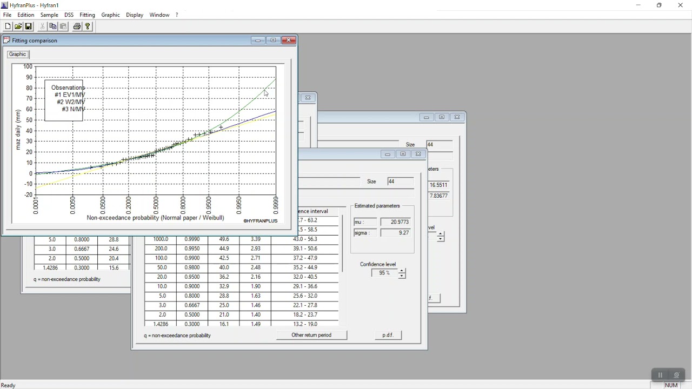Click the Size field in the front results window
The width and height of the screenshot is (692, 389).
coord(401,182)
